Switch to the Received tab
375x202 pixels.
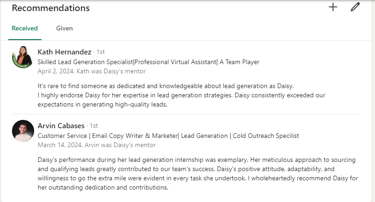point(25,28)
